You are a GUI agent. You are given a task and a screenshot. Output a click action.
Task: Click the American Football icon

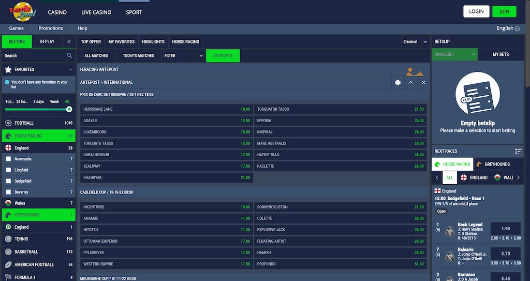pos(8,264)
